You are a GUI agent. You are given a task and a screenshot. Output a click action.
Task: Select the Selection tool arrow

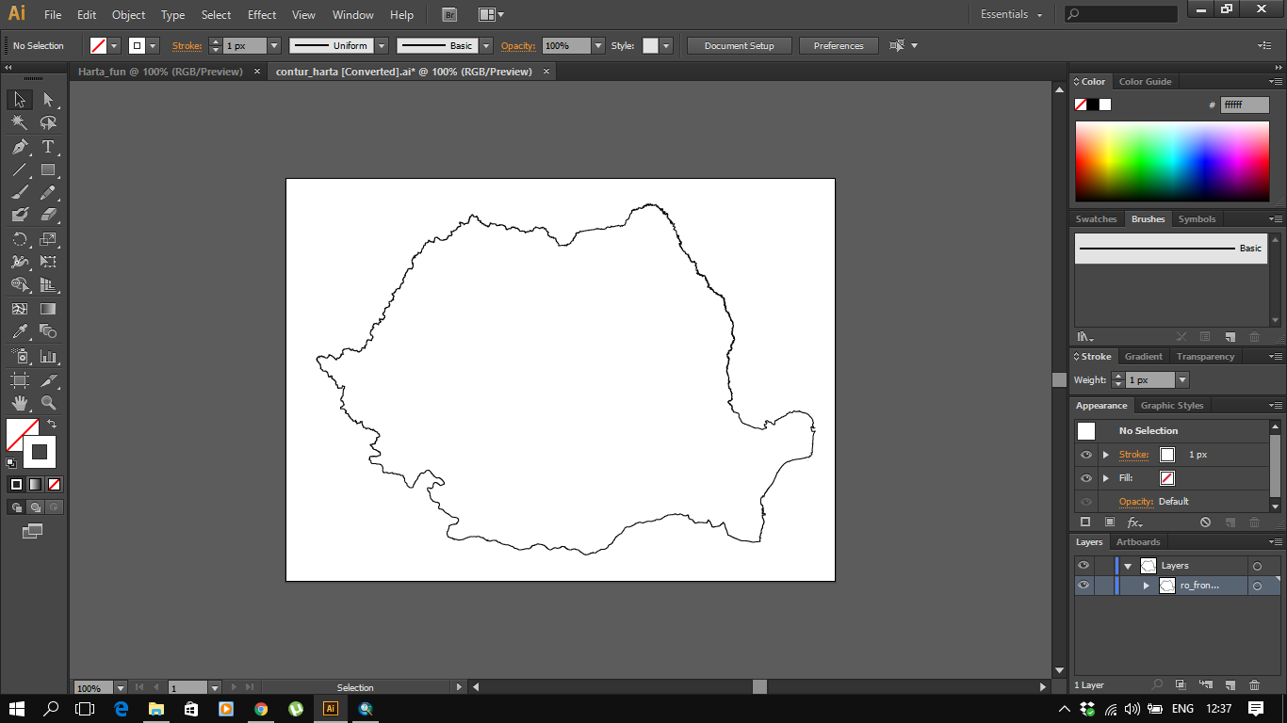(20, 100)
